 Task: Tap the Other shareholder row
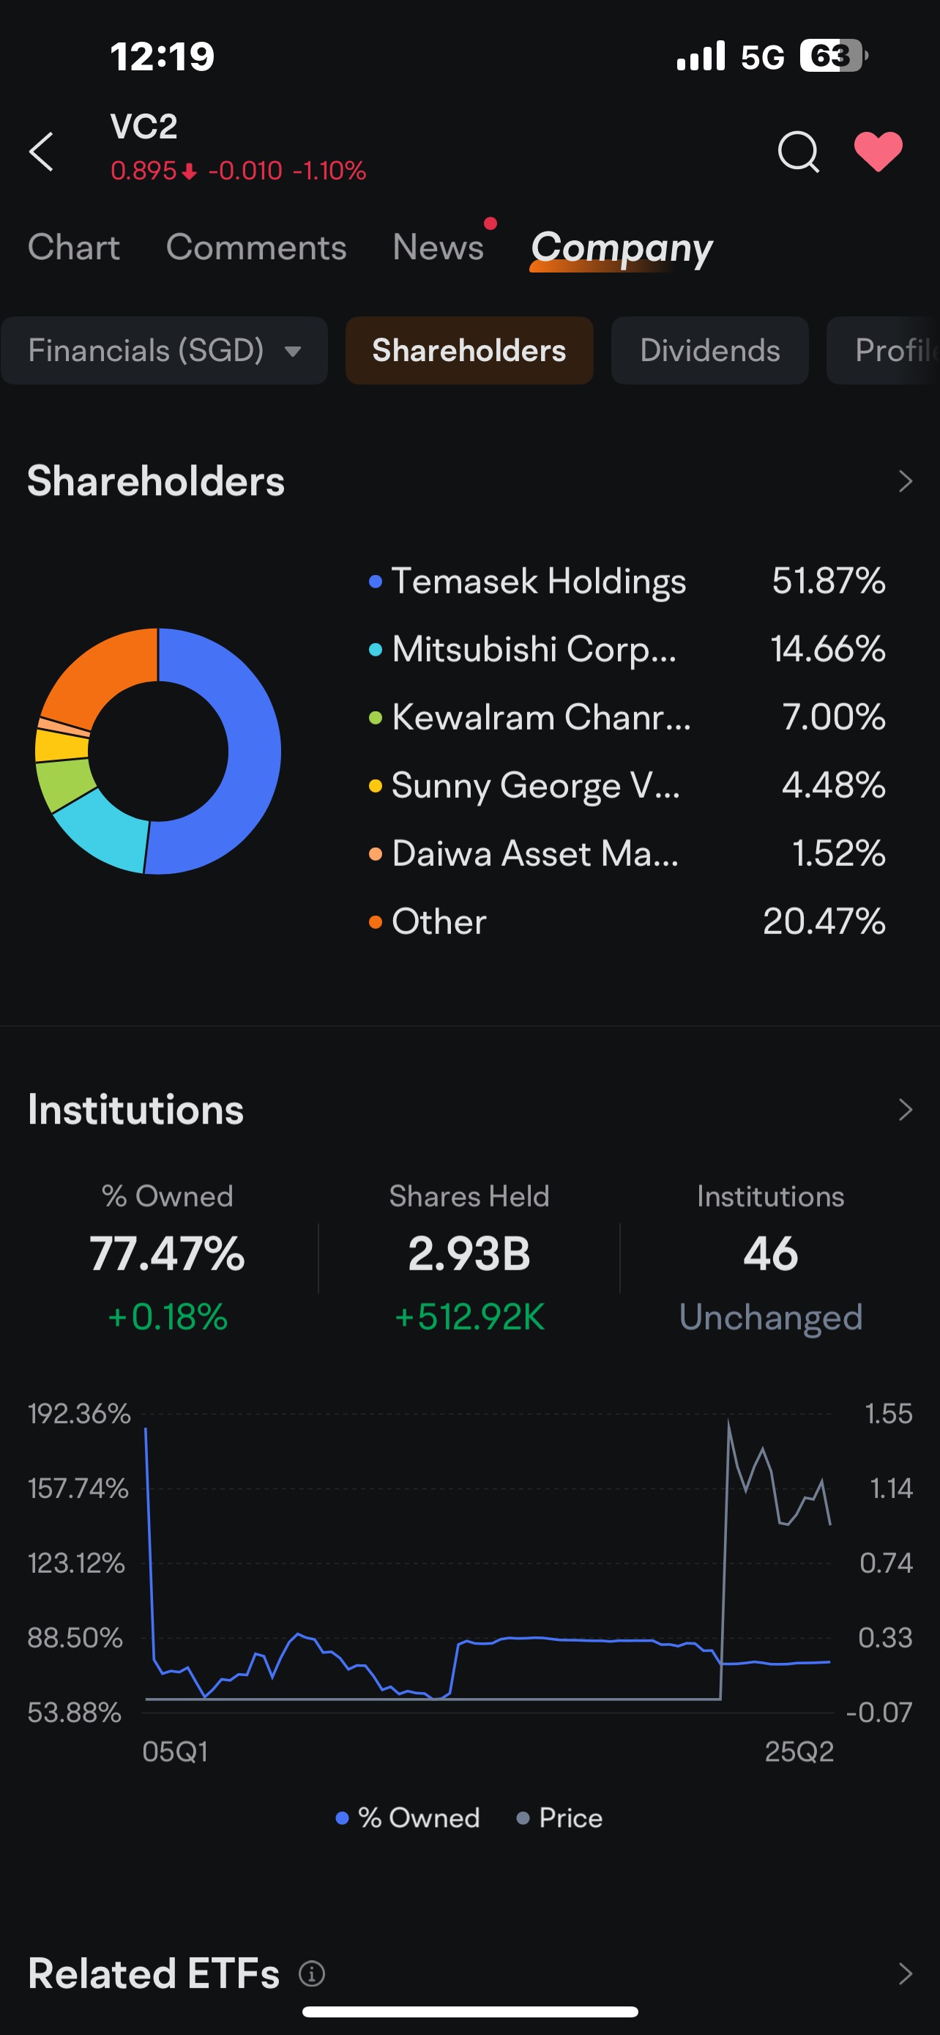[627, 922]
